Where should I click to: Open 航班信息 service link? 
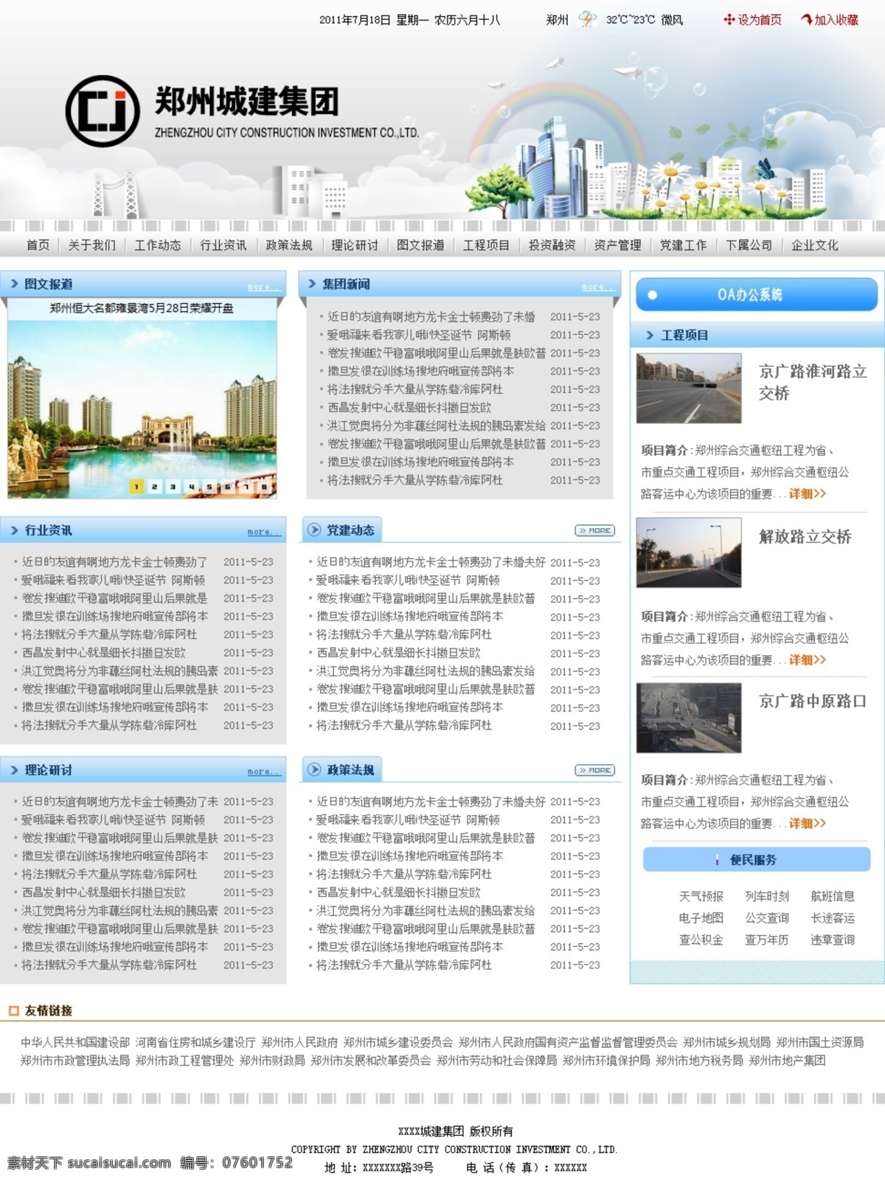(x=833, y=896)
